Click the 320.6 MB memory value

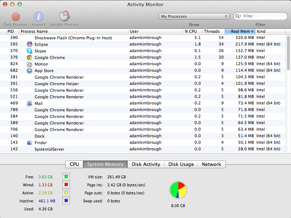pyautogui.click(x=244, y=37)
